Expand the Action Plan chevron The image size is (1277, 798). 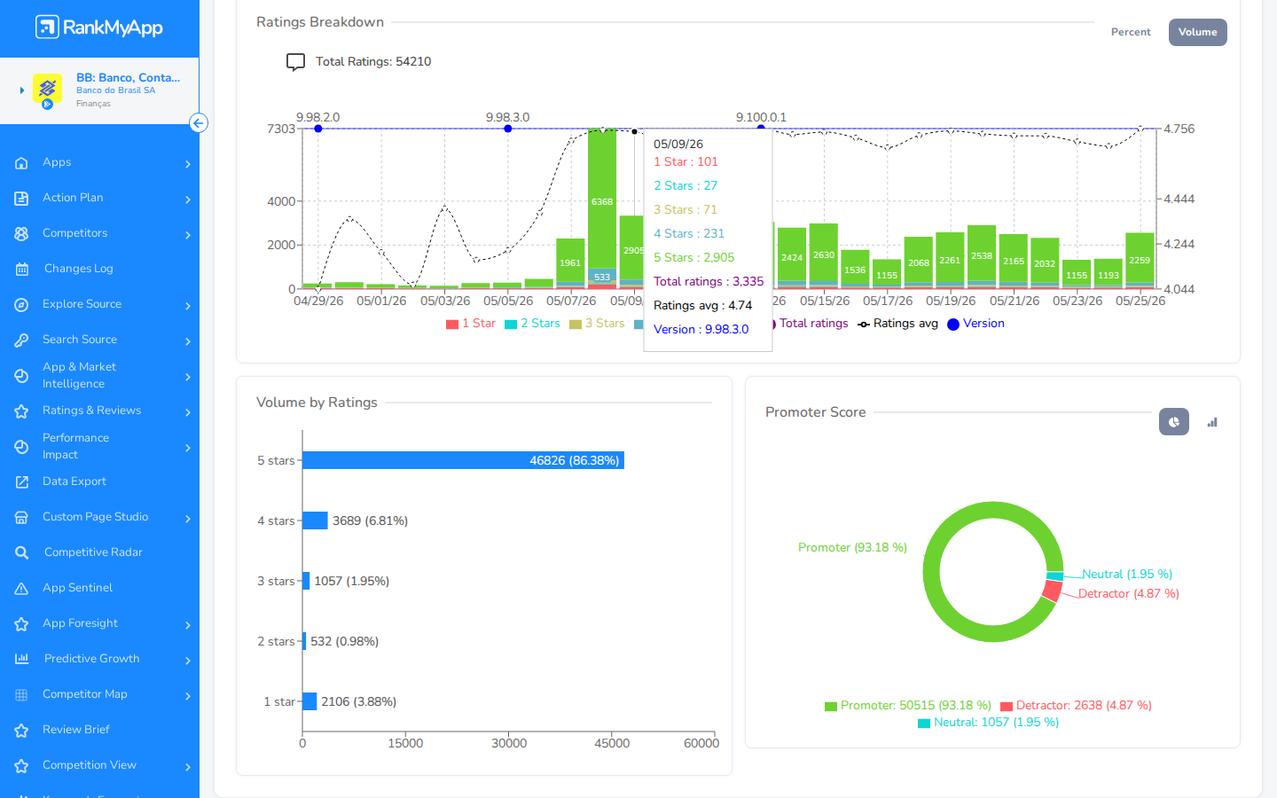coord(187,199)
